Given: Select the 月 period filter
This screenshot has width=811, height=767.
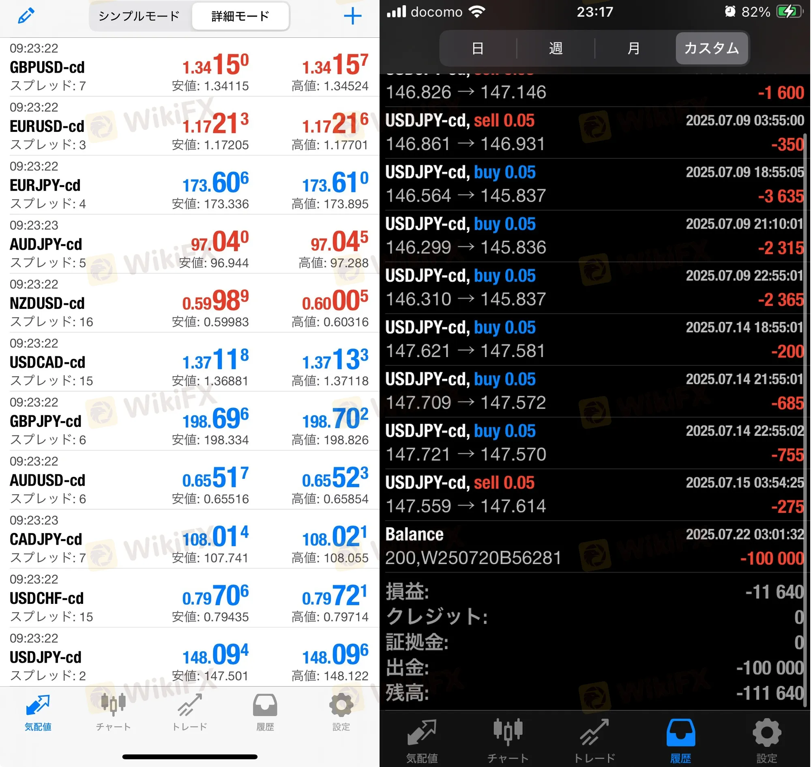Looking at the screenshot, I should tap(634, 48).
